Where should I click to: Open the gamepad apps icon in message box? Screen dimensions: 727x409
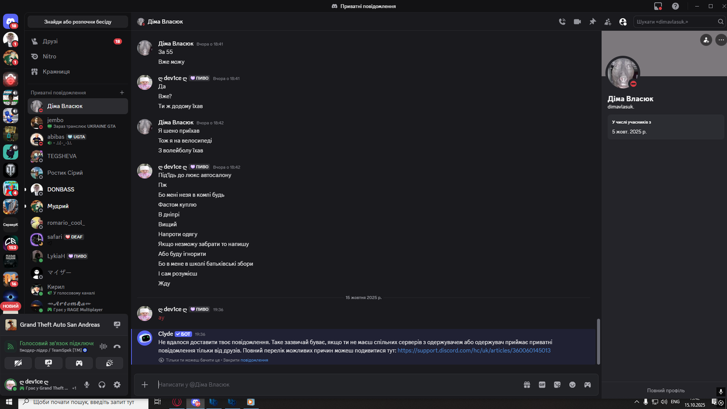[587, 385]
